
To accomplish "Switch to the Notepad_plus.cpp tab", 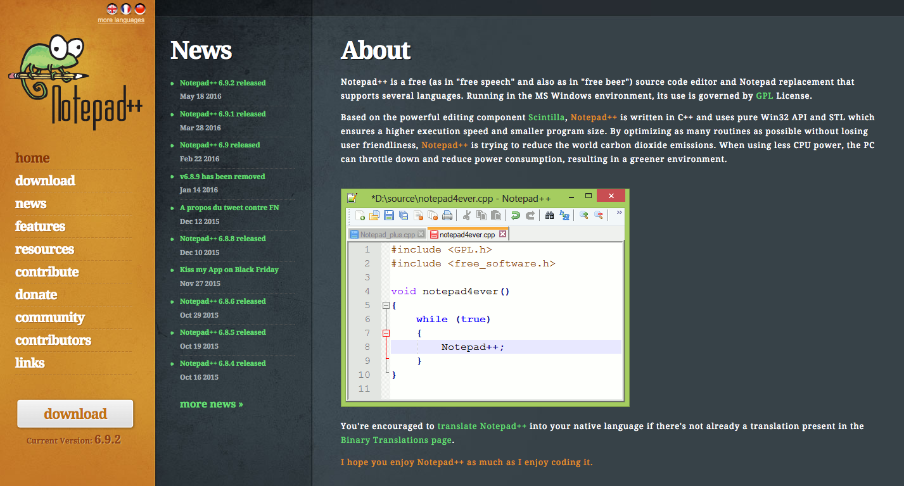I will click(x=387, y=234).
